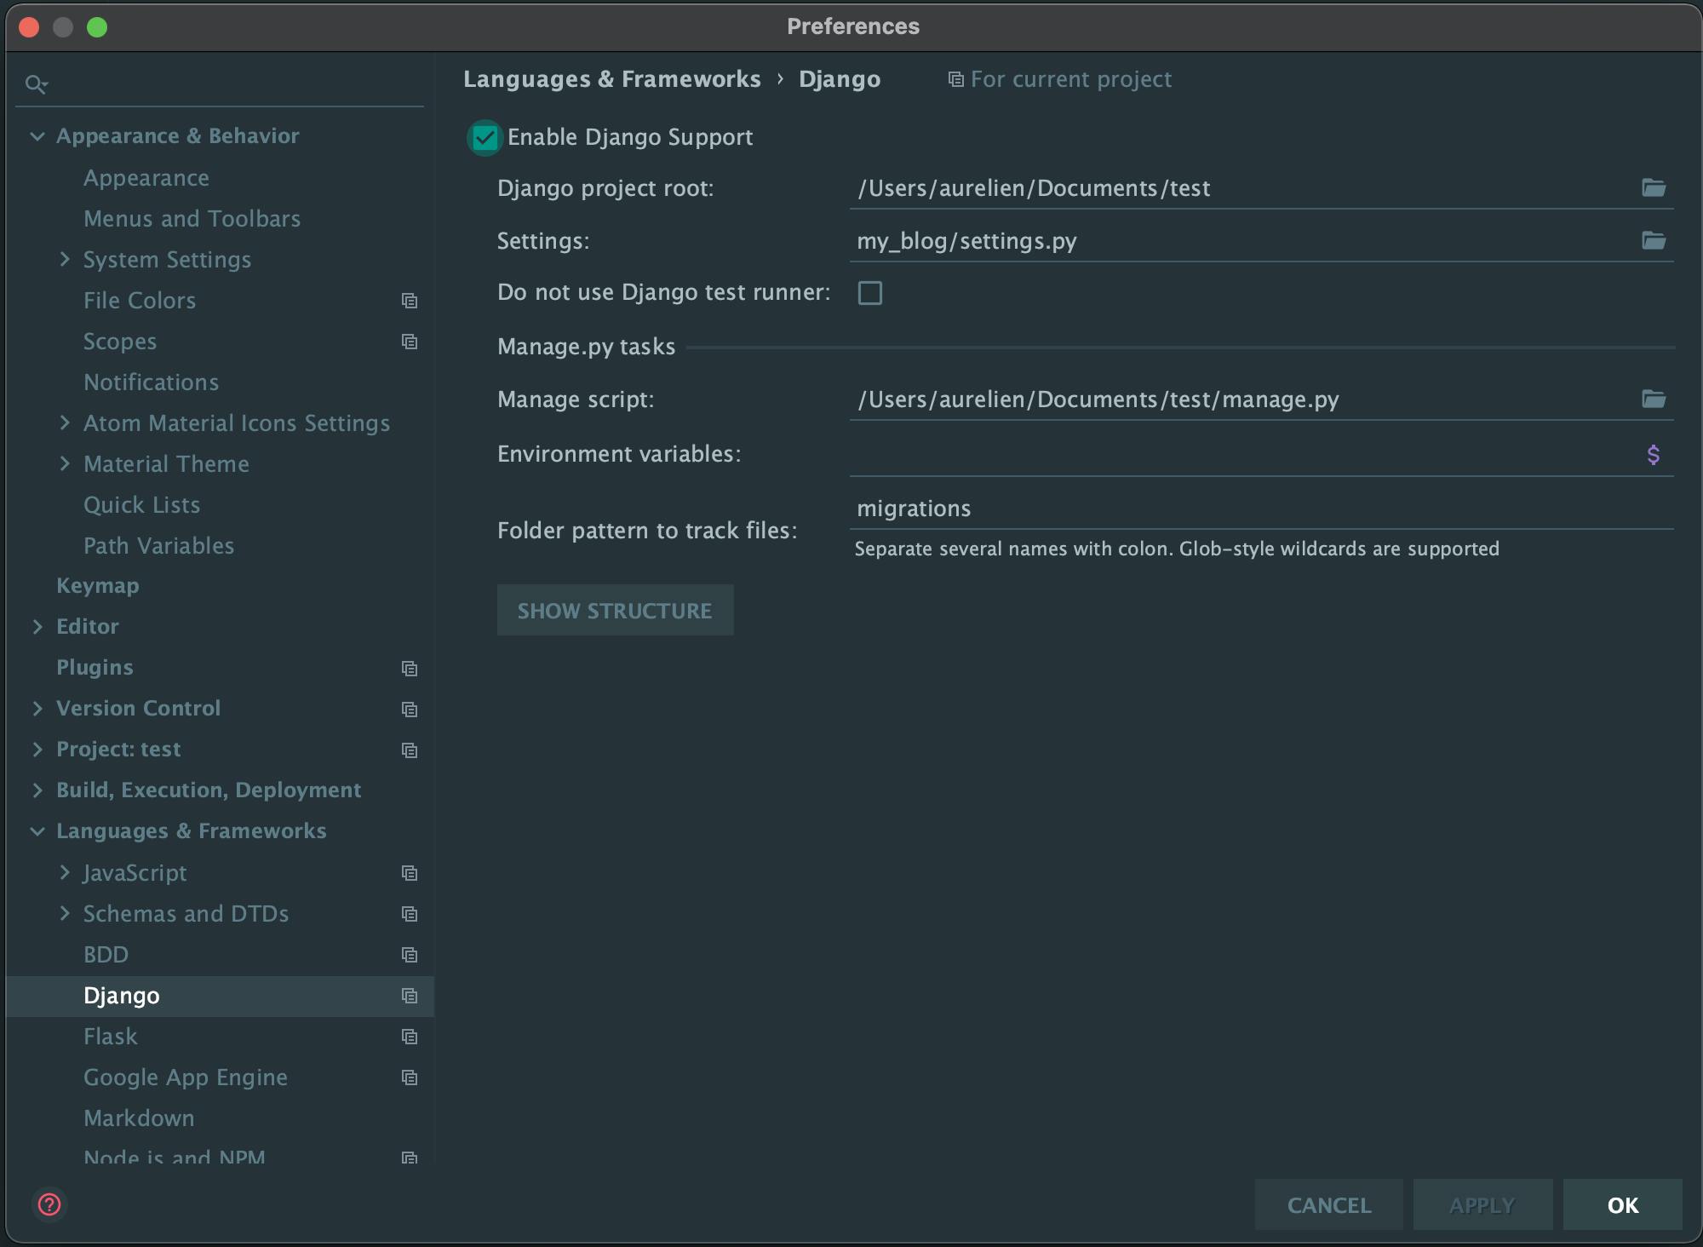Open Google App Engine settings

coord(186,1077)
